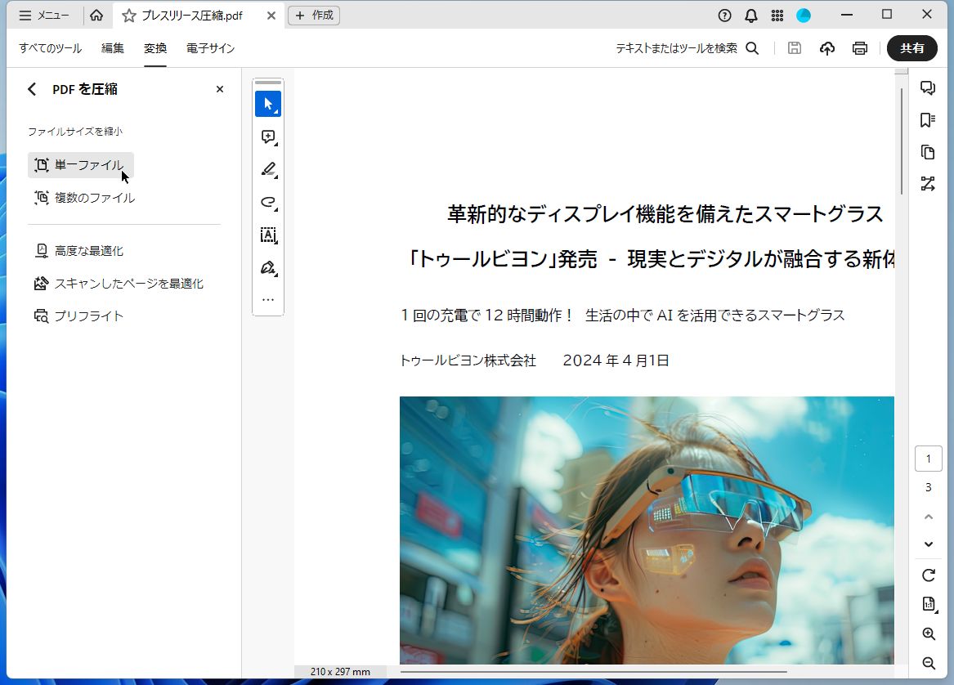Activate the free-form highlight tool
Image resolution: width=954 pixels, height=685 pixels.
point(268,202)
